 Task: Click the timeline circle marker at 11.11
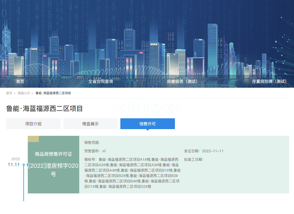tap(24, 165)
